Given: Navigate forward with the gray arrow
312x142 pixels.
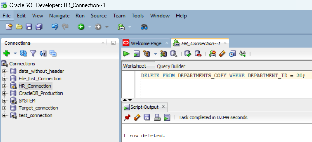Looking at the screenshot, I should pos(98,27).
